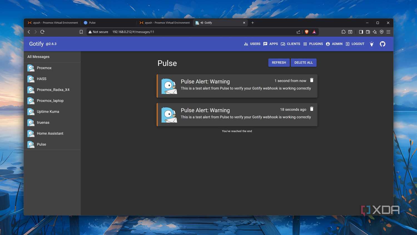The image size is (417, 235).
Task: Select the Uptime Kuma app
Action: [52, 112]
